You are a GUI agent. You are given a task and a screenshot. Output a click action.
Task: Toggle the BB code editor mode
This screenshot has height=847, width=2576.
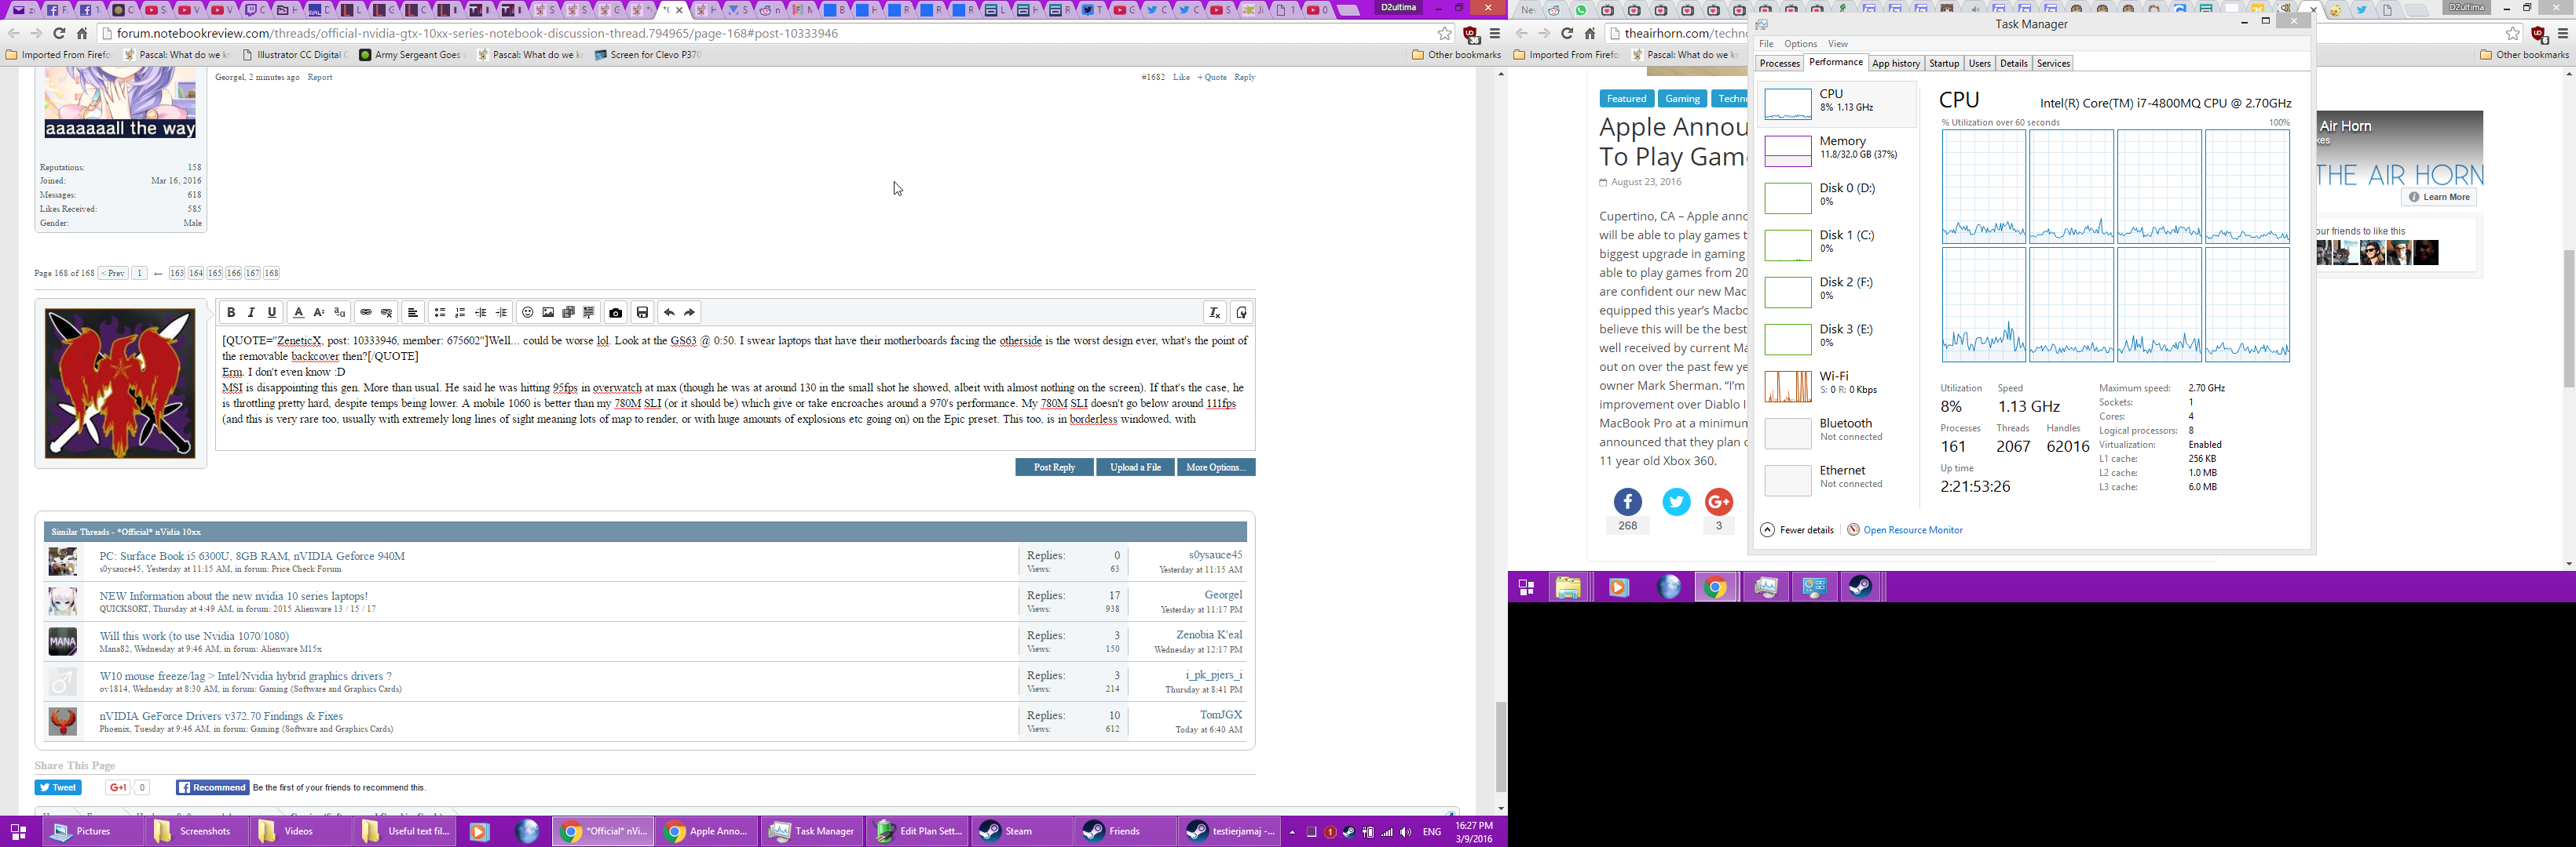(1241, 313)
